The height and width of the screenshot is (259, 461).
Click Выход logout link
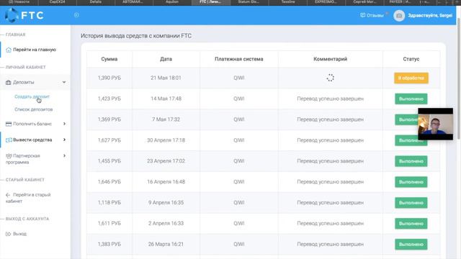click(19, 234)
